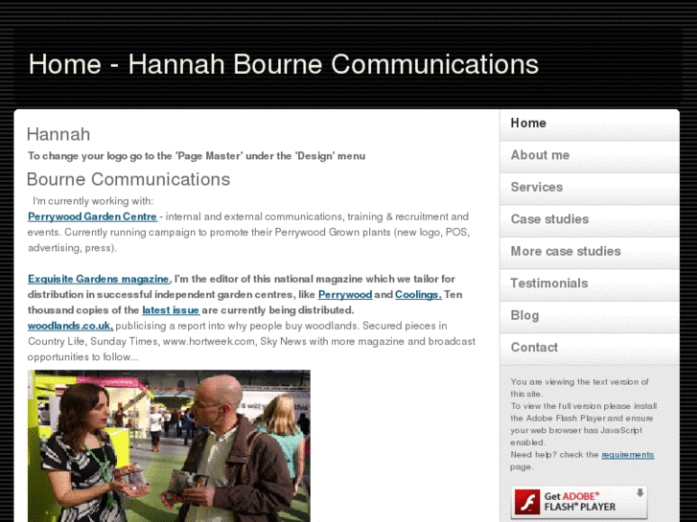Viewport: 697px width, 522px height.
Task: Click the Home - Hannah Bourne Communications title
Action: (284, 64)
